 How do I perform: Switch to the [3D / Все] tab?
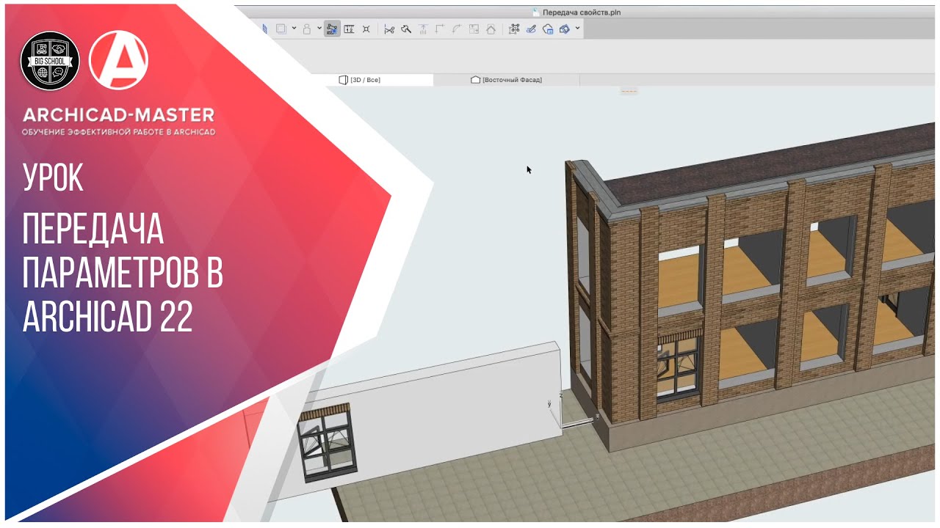[359, 79]
